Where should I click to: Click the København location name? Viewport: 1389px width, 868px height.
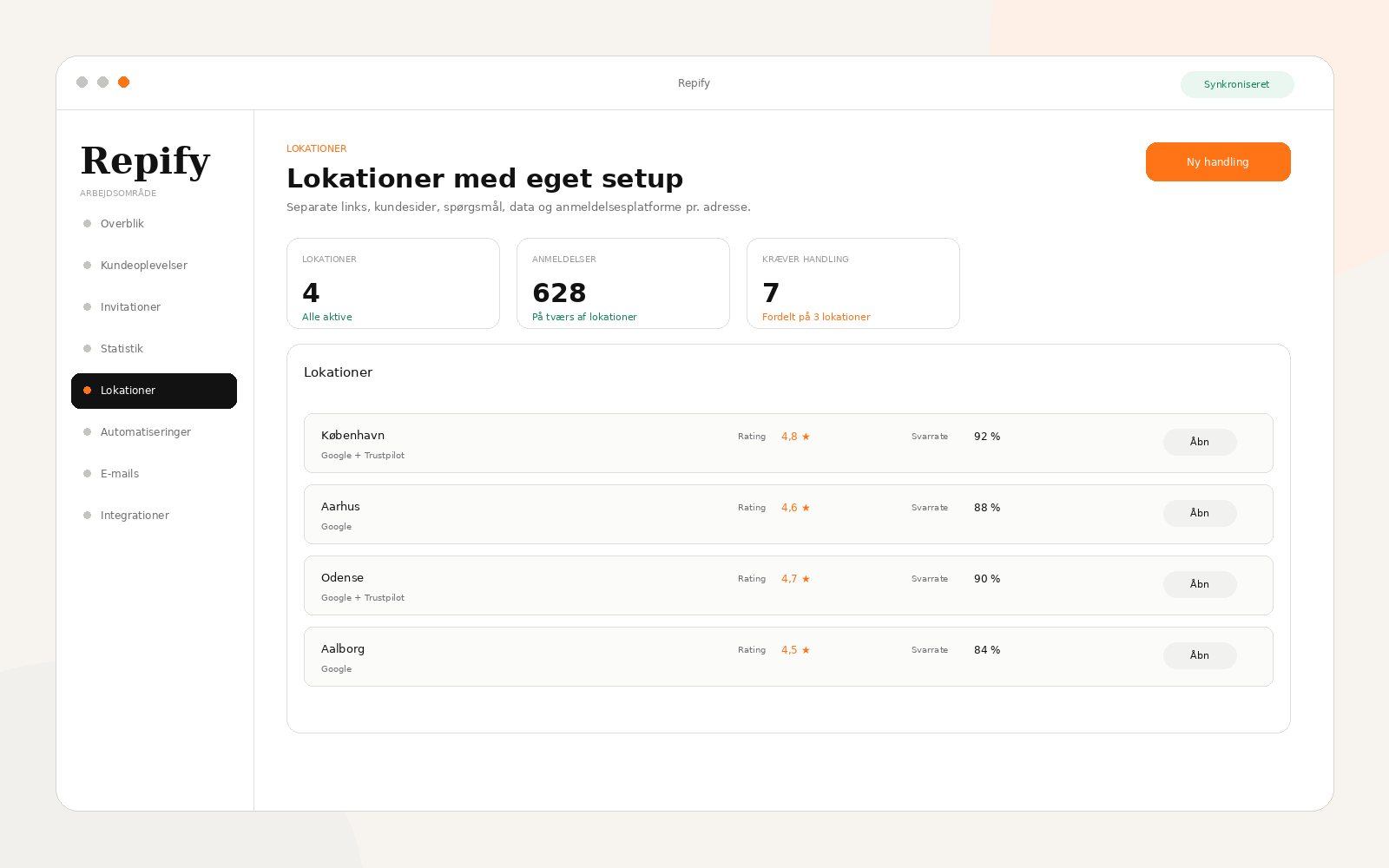tap(352, 436)
